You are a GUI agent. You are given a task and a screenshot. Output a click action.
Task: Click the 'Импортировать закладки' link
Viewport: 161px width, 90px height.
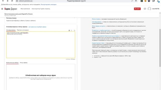point(49,4)
